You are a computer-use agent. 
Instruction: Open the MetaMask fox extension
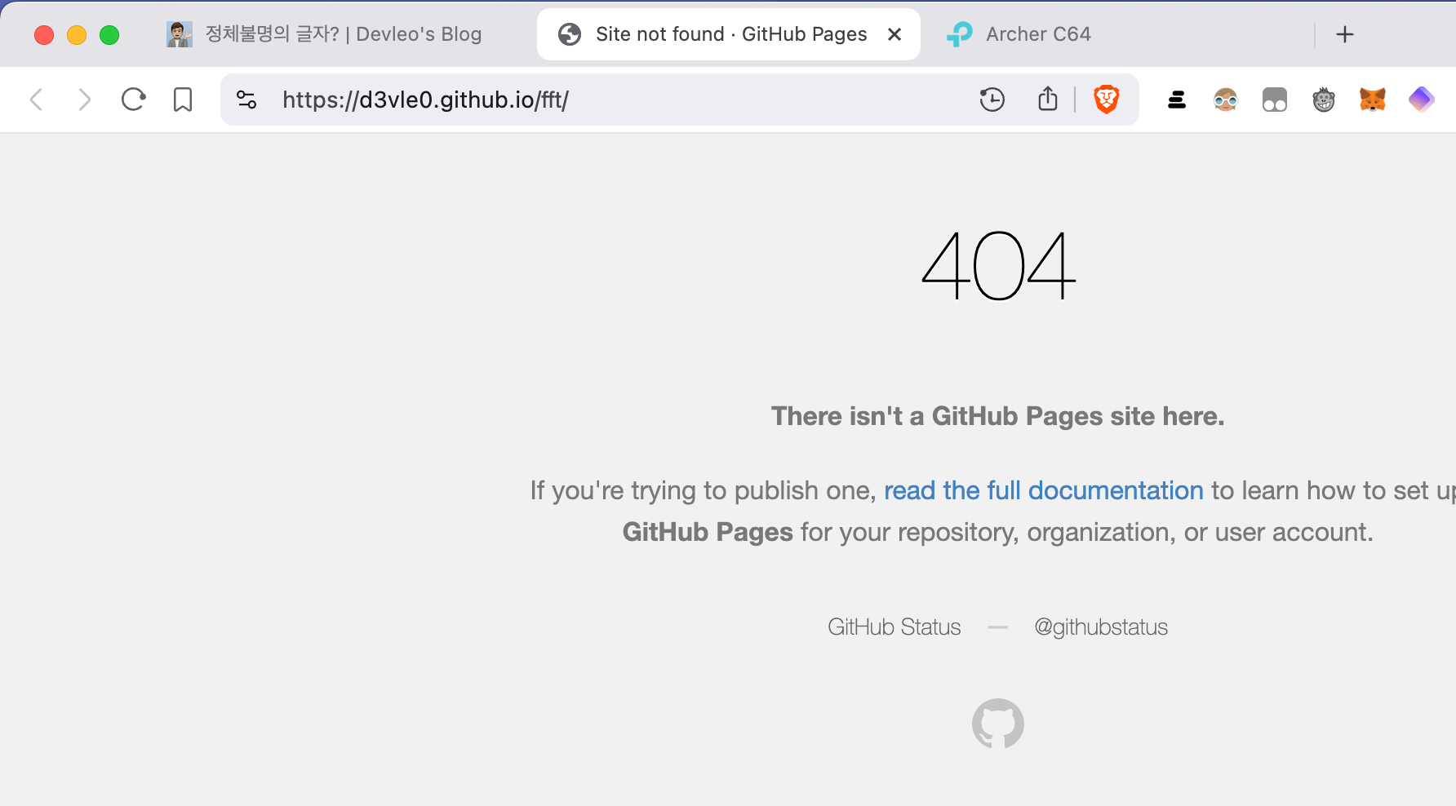[1373, 100]
